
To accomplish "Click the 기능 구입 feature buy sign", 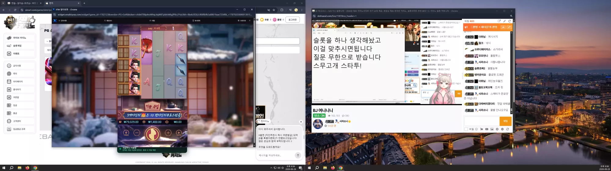I will pyautogui.click(x=152, y=106).
